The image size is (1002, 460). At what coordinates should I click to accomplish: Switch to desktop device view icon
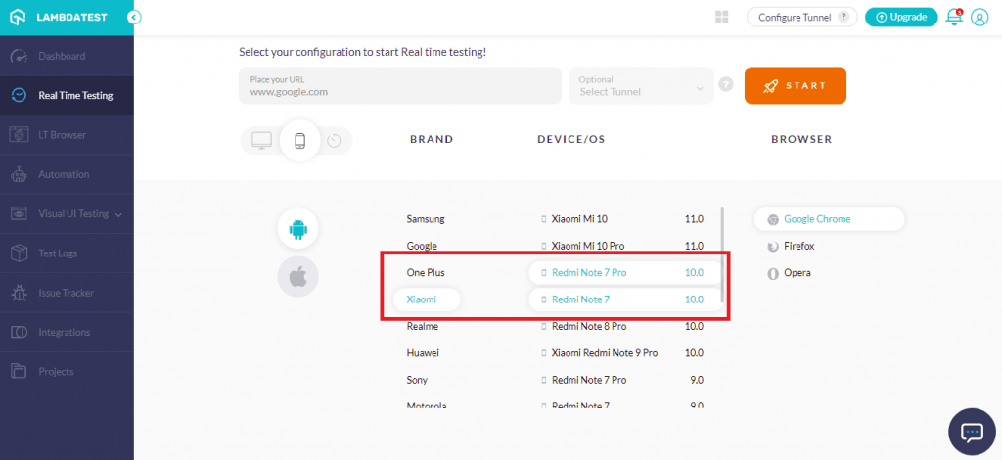[262, 140]
